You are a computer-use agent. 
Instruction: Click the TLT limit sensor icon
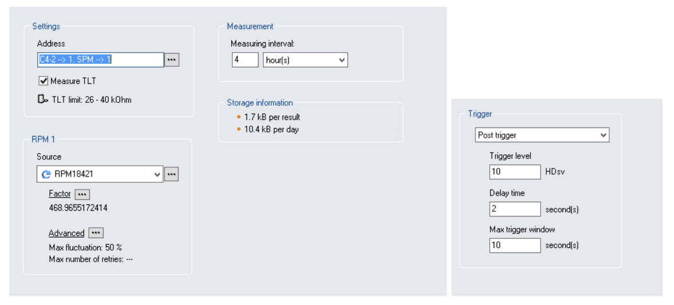point(42,100)
